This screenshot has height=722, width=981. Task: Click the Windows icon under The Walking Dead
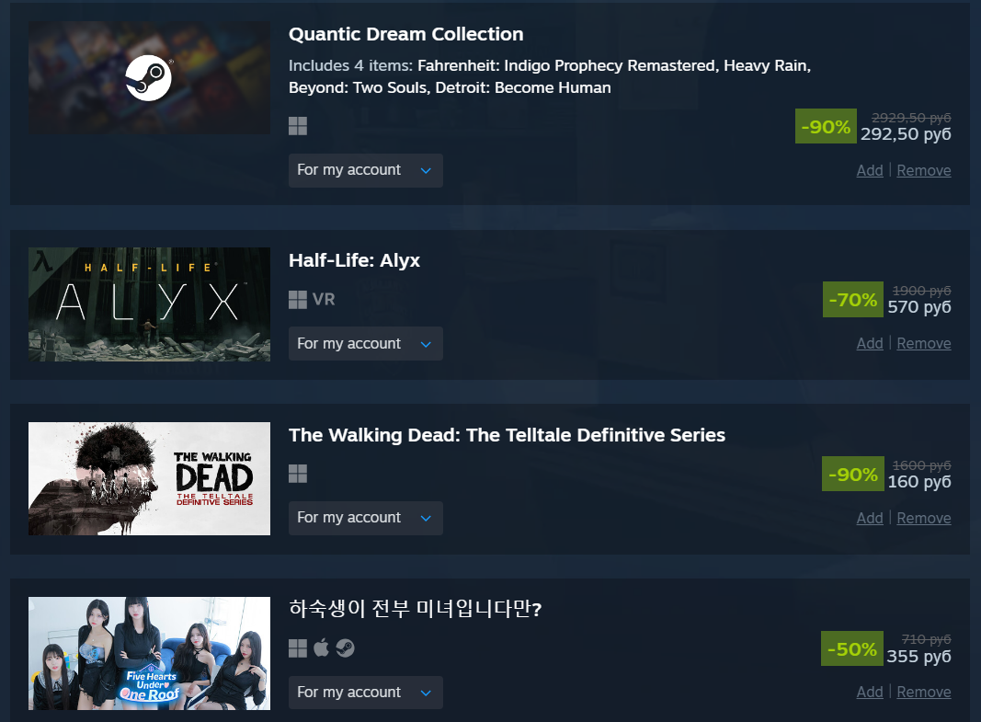click(298, 474)
